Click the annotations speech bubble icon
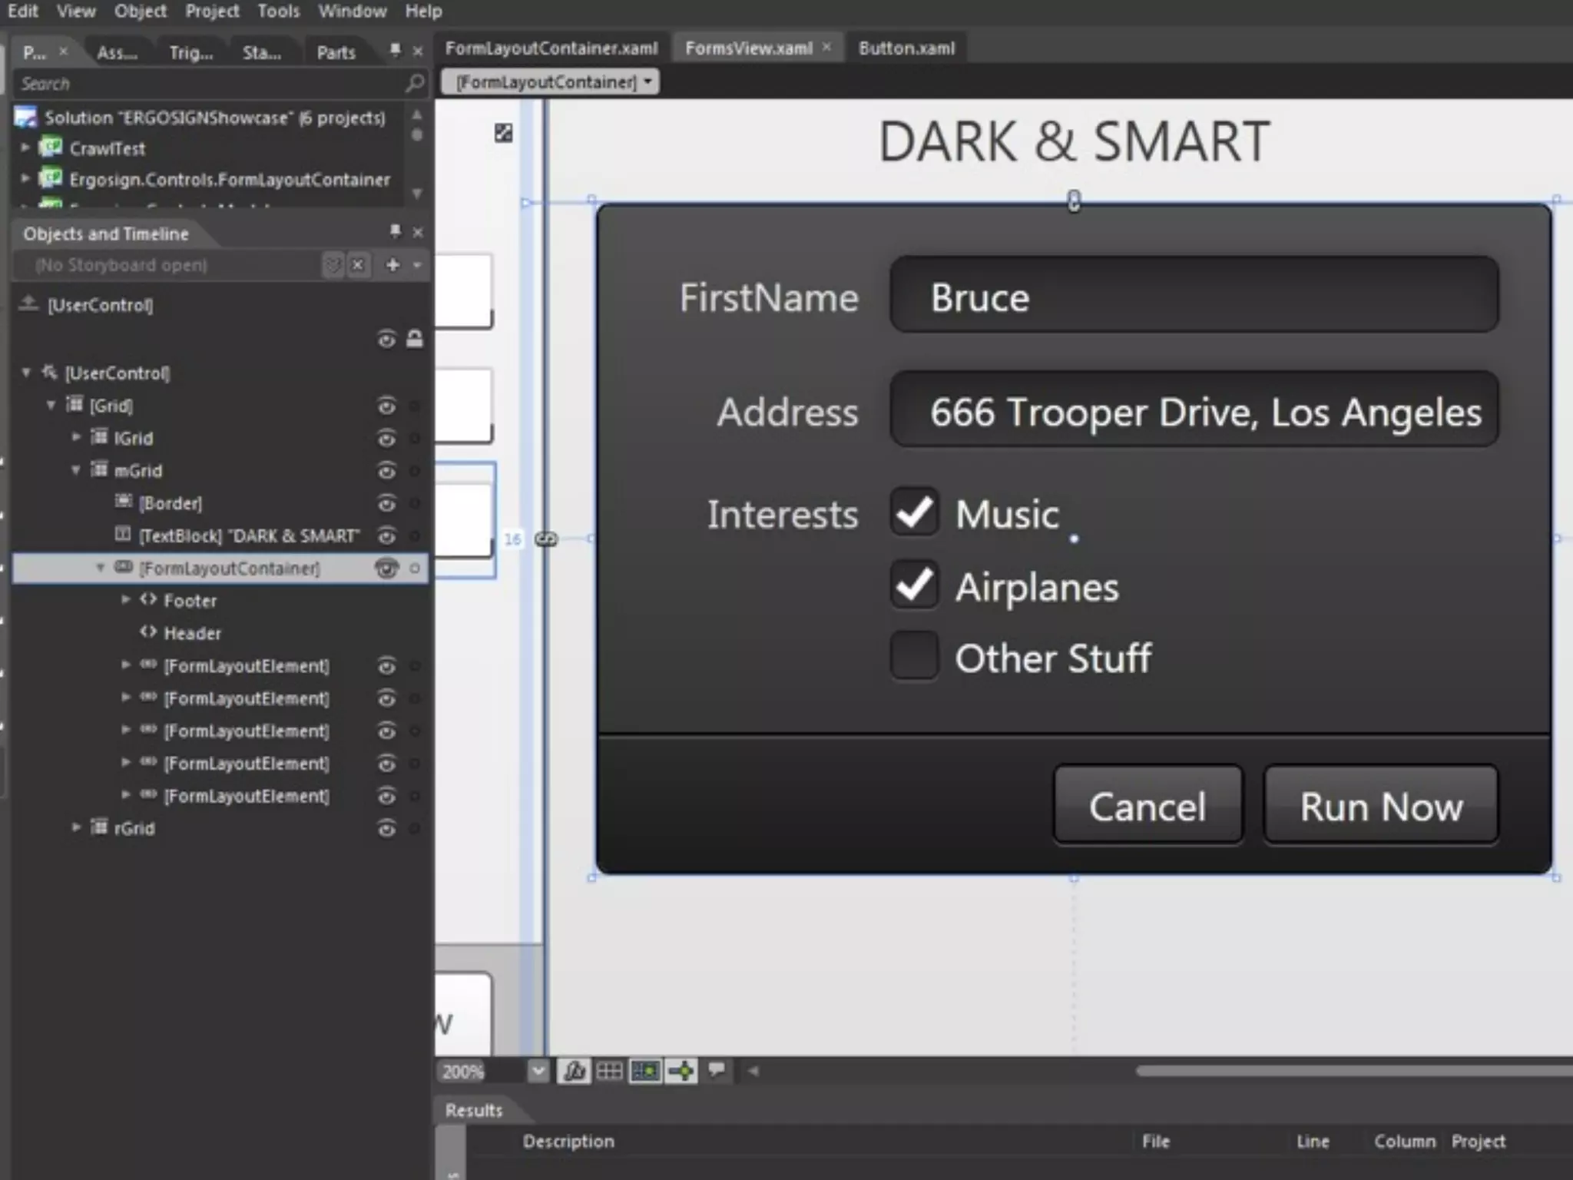The height and width of the screenshot is (1180, 1573). point(717,1069)
